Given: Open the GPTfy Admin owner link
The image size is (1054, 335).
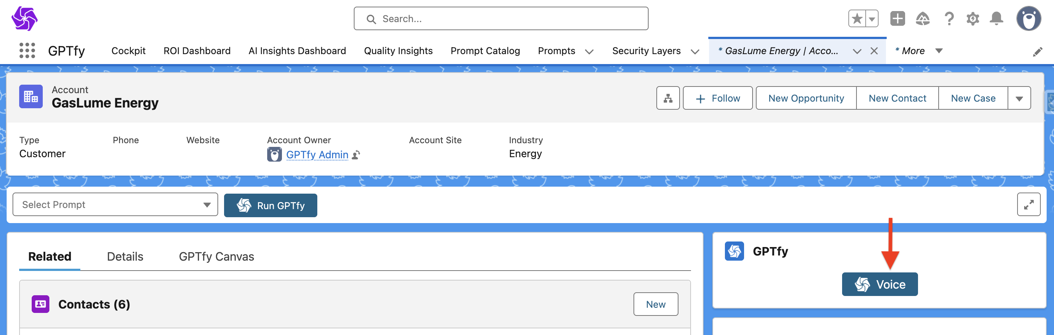Looking at the screenshot, I should pyautogui.click(x=317, y=155).
